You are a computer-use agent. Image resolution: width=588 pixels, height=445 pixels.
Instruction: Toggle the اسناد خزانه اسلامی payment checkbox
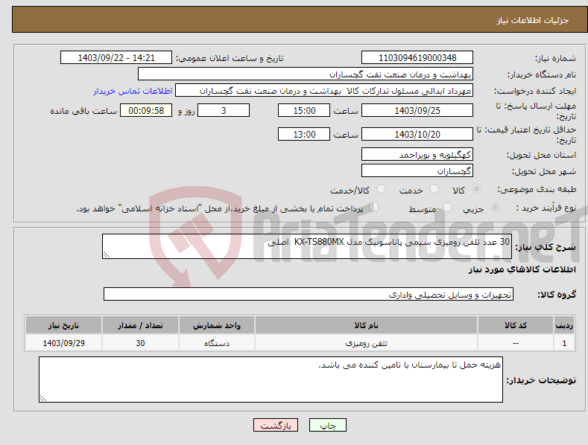tap(374, 206)
